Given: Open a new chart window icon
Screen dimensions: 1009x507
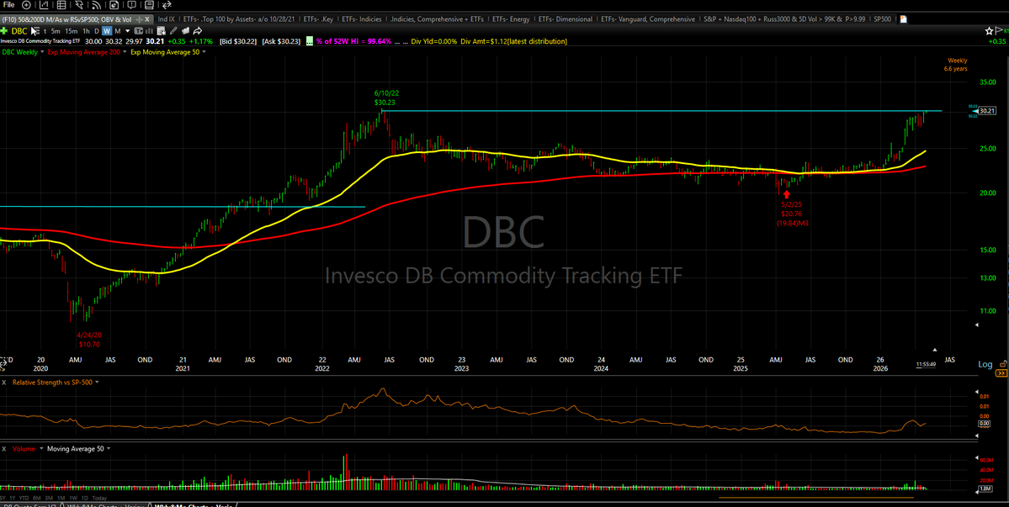Looking at the screenshot, I should [x=44, y=5].
